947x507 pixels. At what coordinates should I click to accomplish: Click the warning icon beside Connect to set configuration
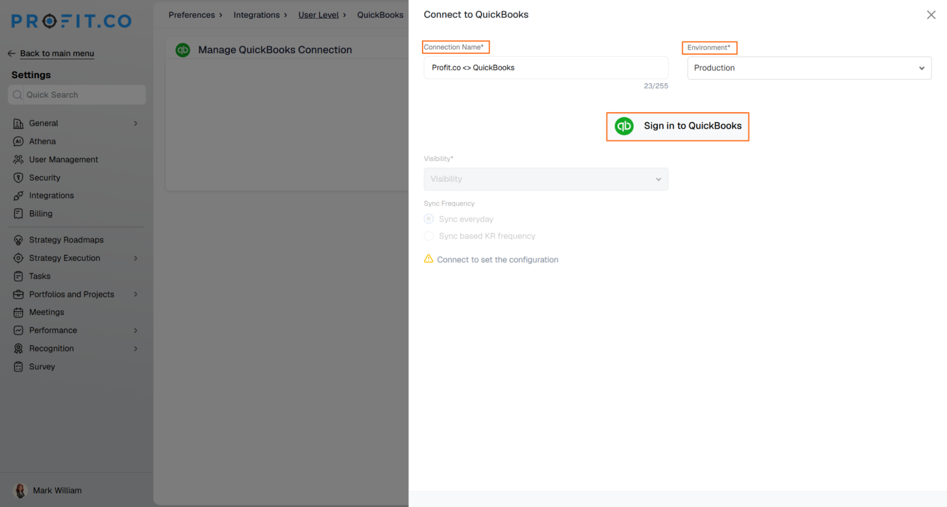[x=428, y=259]
